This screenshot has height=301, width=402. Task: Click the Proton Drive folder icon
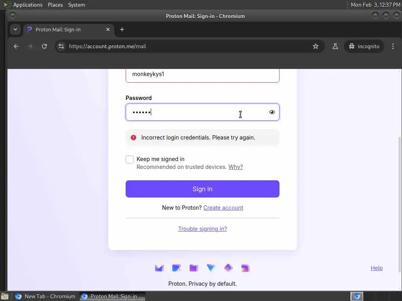pos(194,268)
